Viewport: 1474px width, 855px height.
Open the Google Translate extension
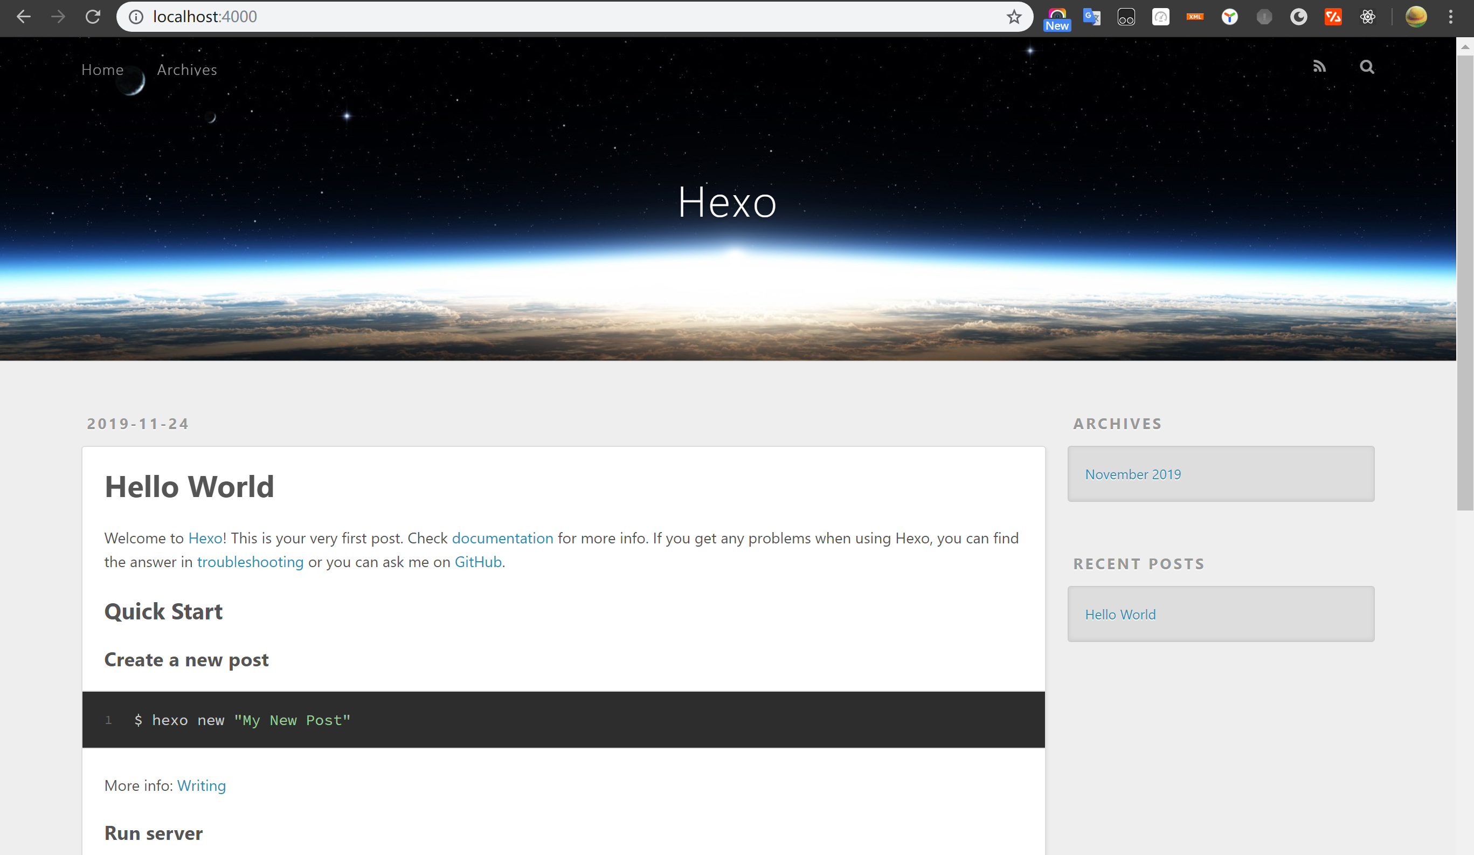tap(1091, 17)
